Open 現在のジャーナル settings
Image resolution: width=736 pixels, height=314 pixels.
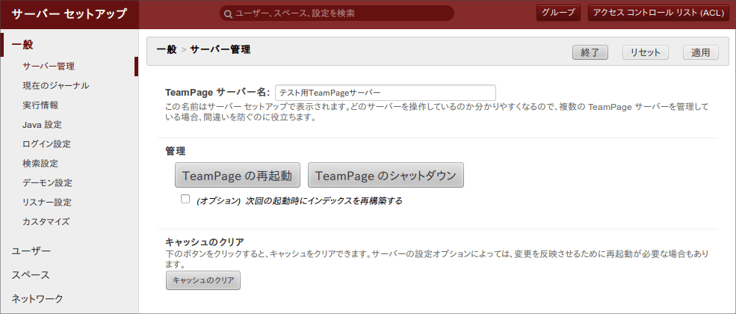click(56, 85)
